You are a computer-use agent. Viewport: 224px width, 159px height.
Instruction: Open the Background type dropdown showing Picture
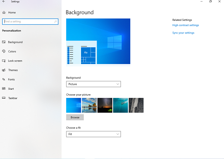tap(93, 84)
